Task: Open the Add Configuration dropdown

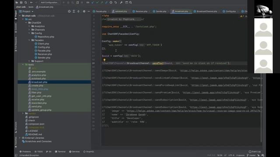Action: coord(49,3)
